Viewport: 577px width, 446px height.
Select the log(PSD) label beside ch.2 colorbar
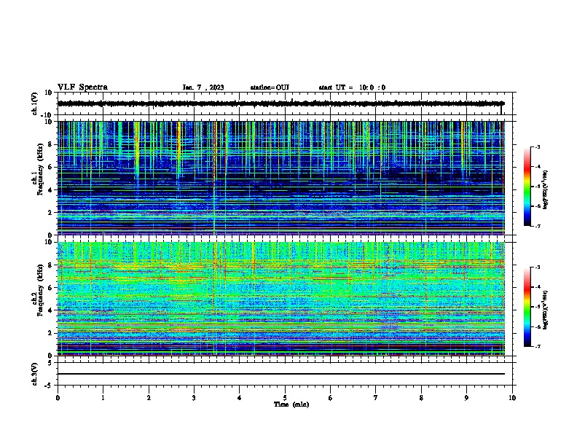coord(546,310)
